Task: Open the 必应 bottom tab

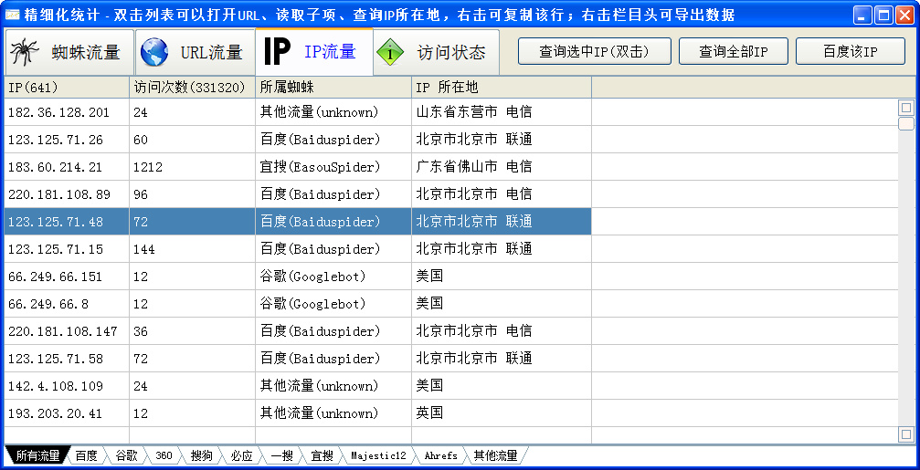Action: (242, 455)
